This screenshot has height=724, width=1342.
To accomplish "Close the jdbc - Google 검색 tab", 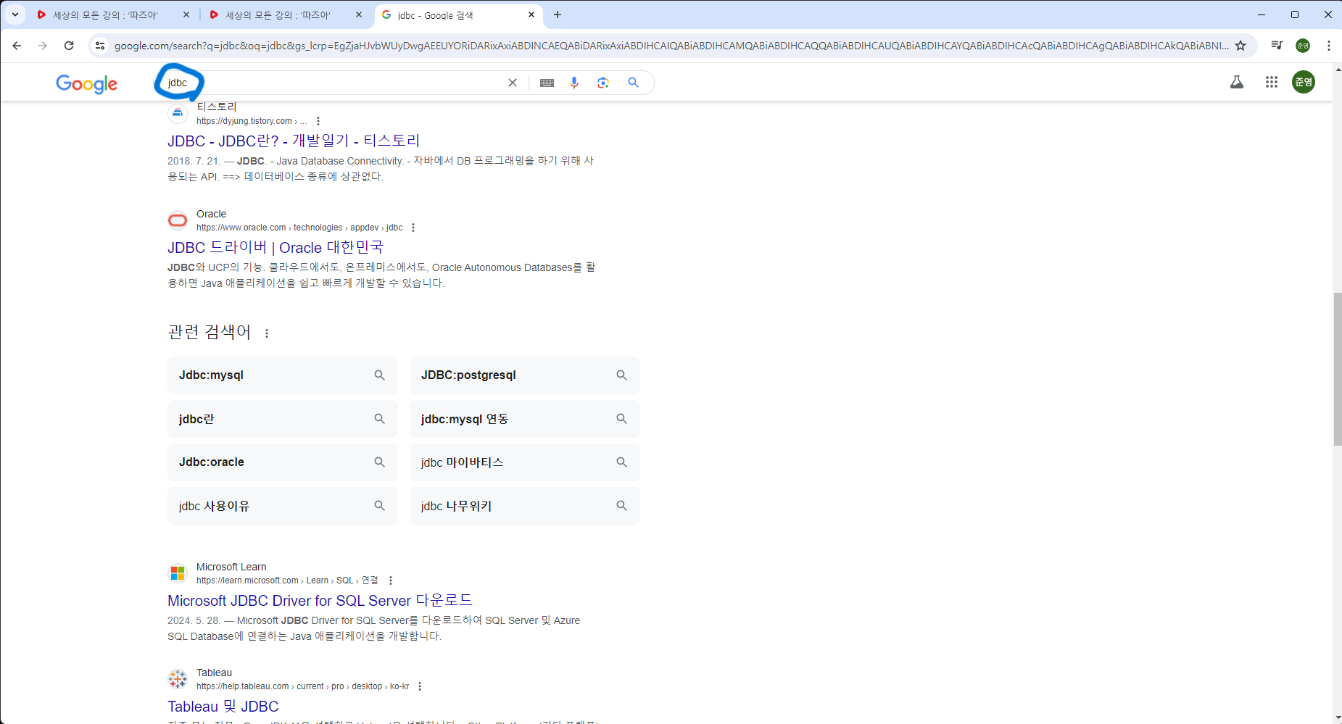I will click(531, 14).
